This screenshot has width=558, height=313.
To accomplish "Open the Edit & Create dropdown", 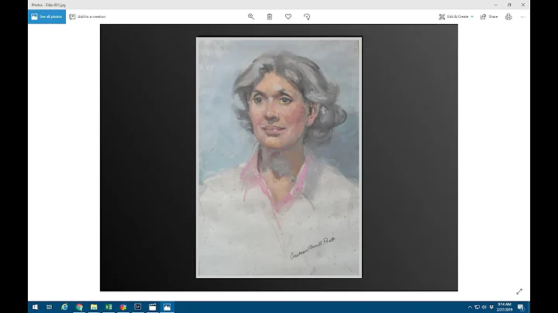I will (456, 17).
